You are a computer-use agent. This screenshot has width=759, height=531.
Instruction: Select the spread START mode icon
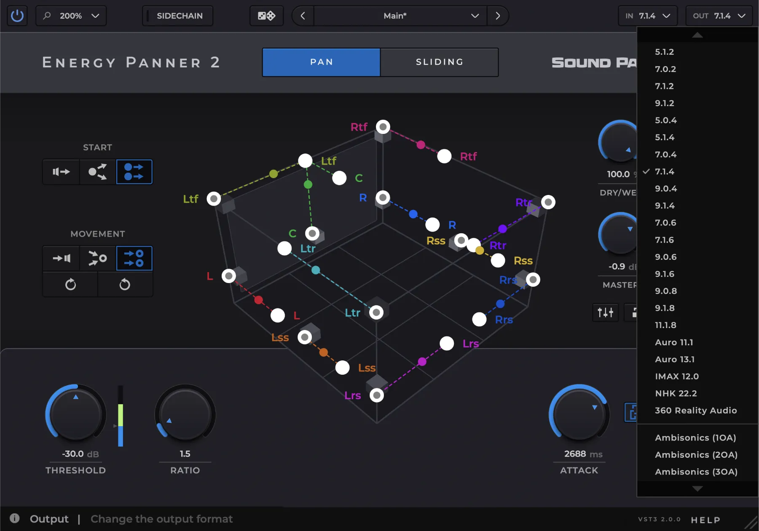pyautogui.click(x=98, y=172)
